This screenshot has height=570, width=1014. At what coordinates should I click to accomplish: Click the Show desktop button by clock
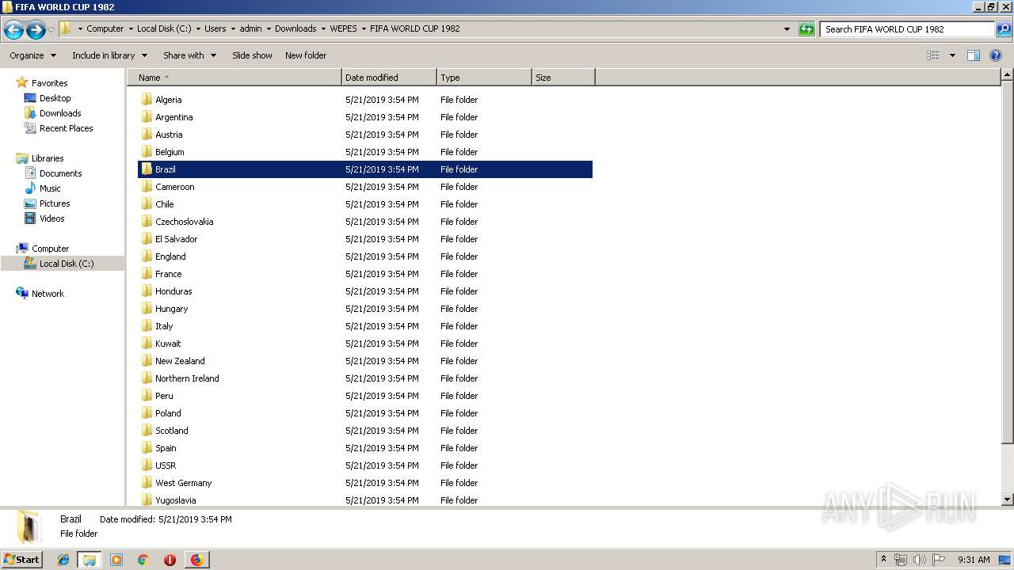(1004, 560)
